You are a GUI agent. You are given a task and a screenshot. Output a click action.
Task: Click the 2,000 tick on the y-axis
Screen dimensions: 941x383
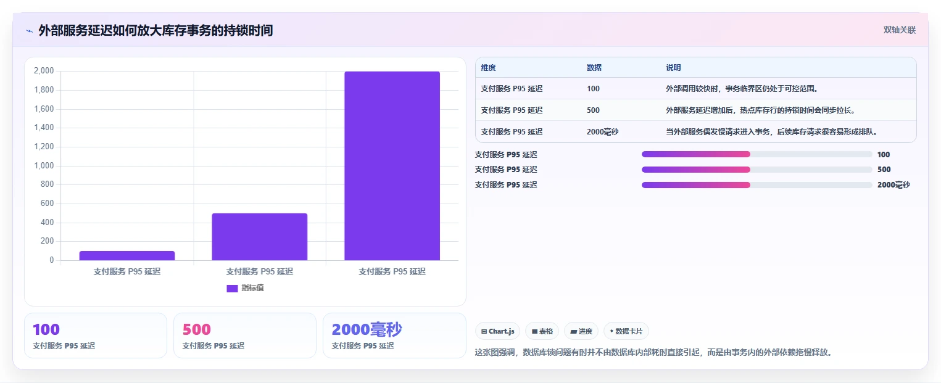43,71
